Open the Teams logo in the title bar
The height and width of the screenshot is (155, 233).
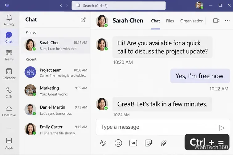tap(7, 5)
